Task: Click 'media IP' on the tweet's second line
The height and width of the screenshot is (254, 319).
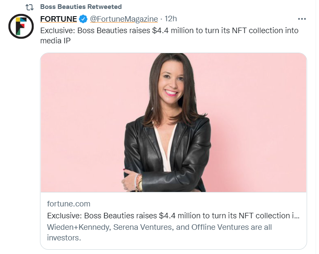Action: 55,40
